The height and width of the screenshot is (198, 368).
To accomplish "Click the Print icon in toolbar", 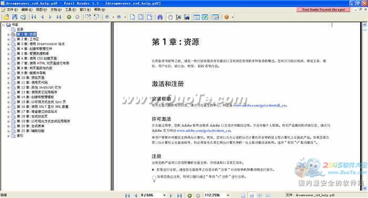I will coord(23,17).
